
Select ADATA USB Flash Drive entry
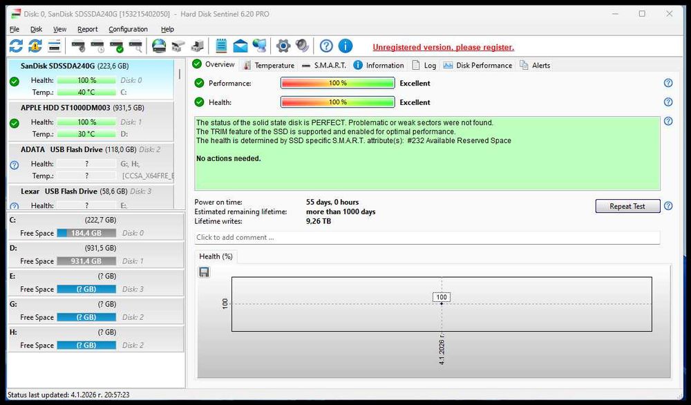(91, 162)
